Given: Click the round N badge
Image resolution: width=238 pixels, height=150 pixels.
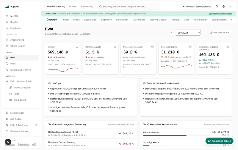Looking at the screenshot, I should click(8, 142).
